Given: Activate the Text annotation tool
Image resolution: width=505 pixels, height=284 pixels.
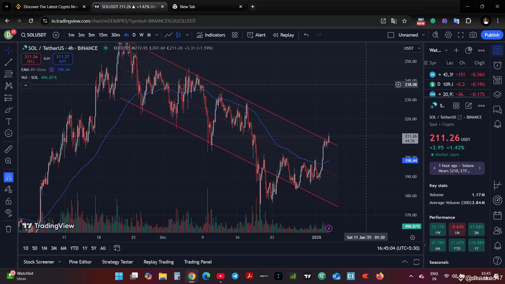Looking at the screenshot, I should click(x=8, y=121).
